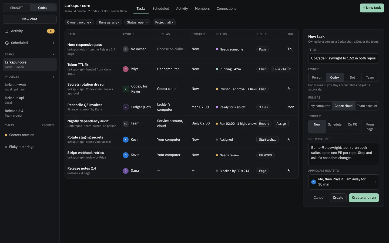
Task: Click the Scheduled clock icon in sidebar
Action: [7, 43]
